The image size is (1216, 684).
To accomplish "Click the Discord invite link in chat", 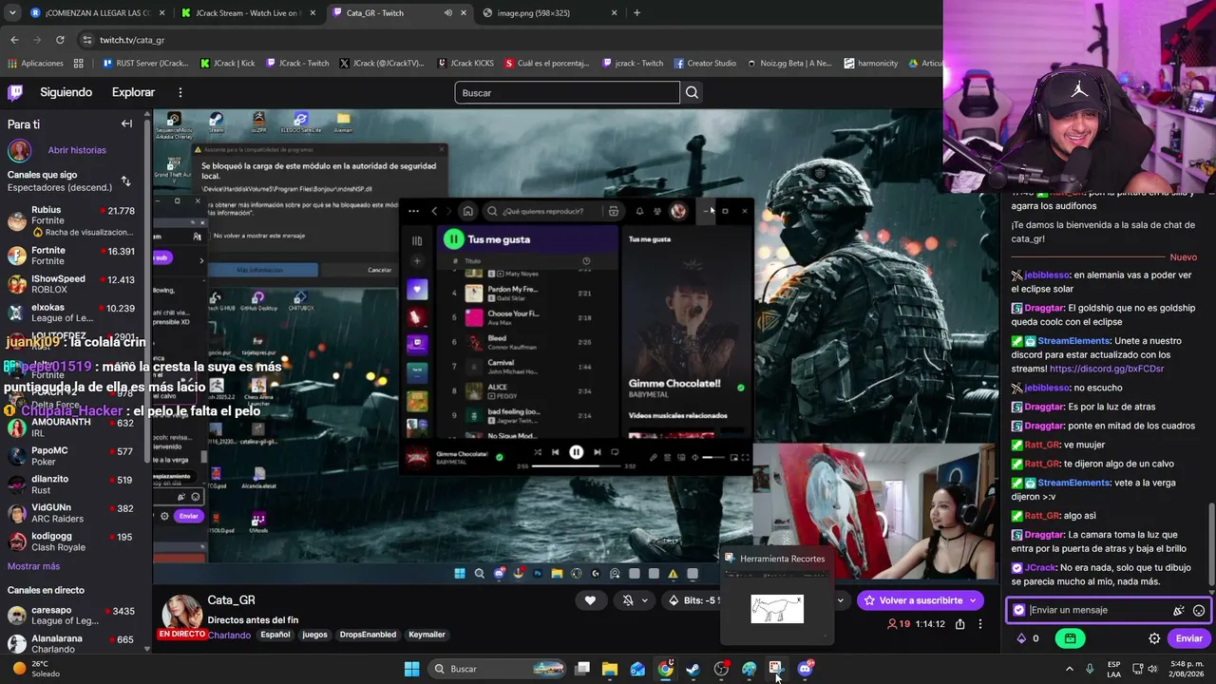I will coord(1107,369).
